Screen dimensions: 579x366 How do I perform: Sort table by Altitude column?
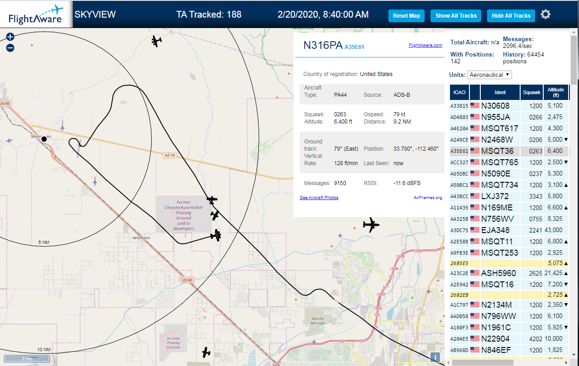tap(555, 92)
